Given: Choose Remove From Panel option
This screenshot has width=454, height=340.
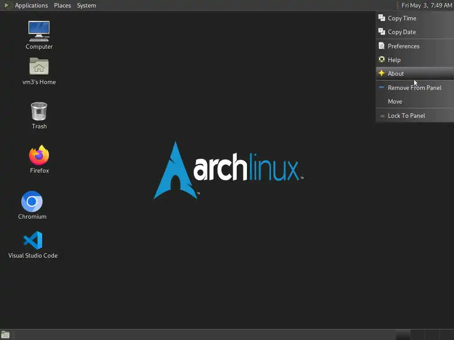Looking at the screenshot, I should (415, 88).
